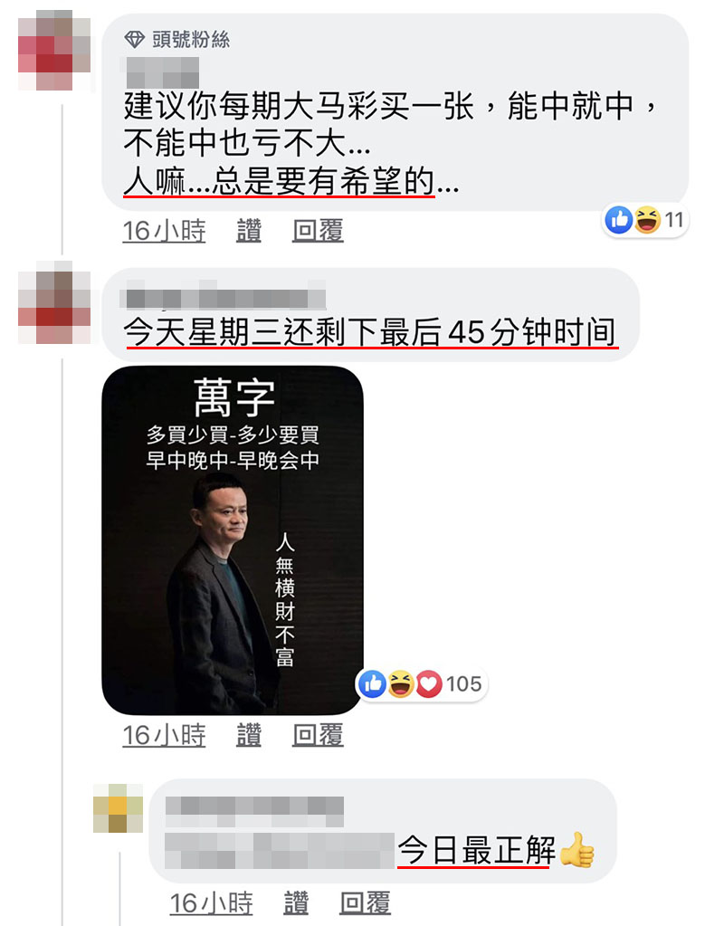Open the 萬字 meme image attachment
Viewport: 724px width, 926px height.
coord(233,540)
